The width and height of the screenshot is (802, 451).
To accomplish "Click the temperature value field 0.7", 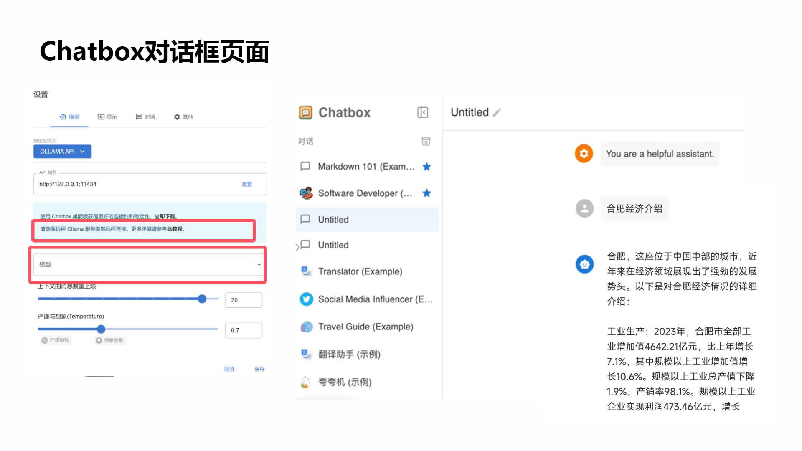I will click(x=244, y=330).
